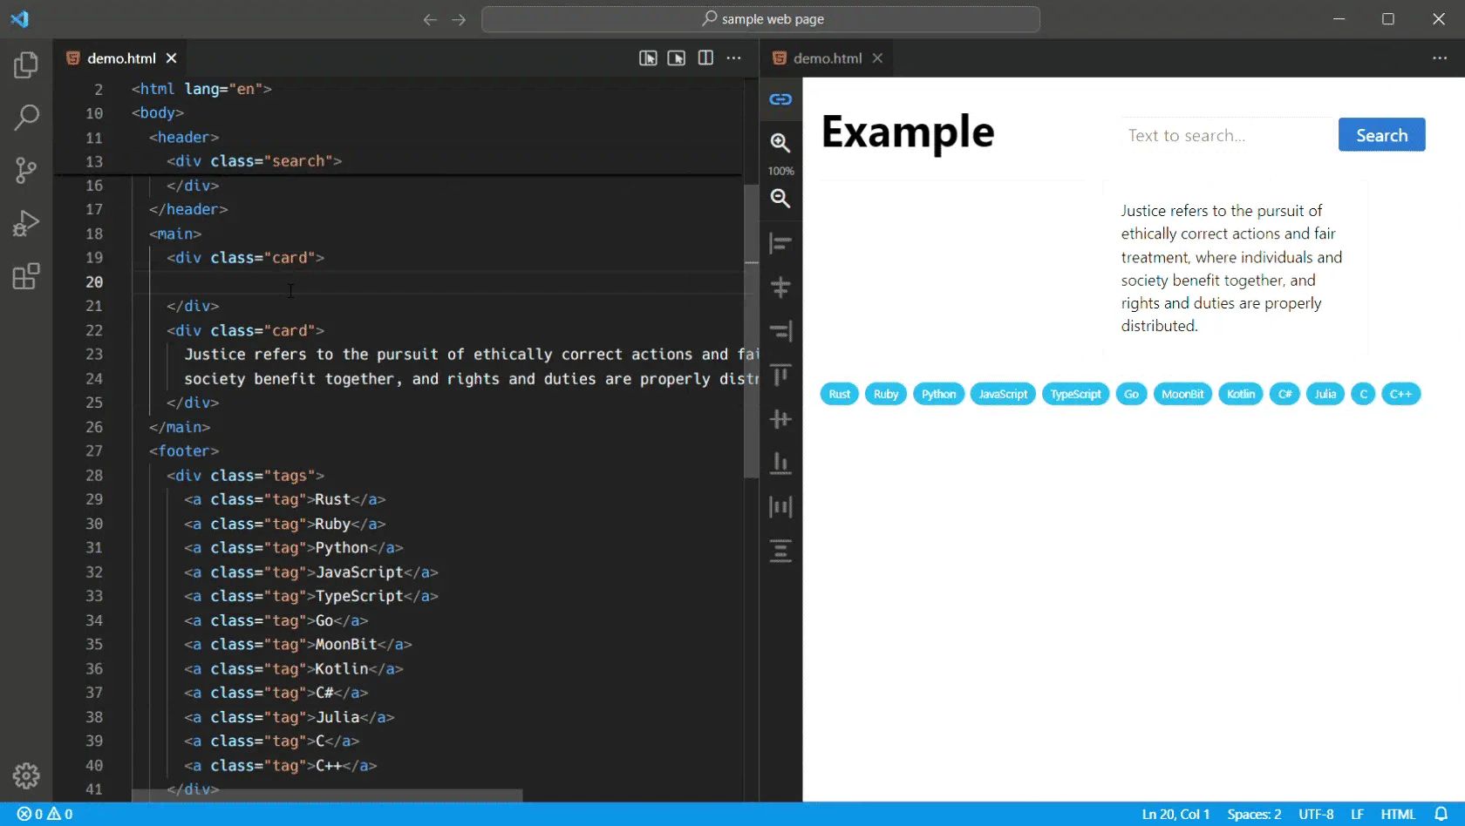Open the Run and Debug panel

pos(26,223)
